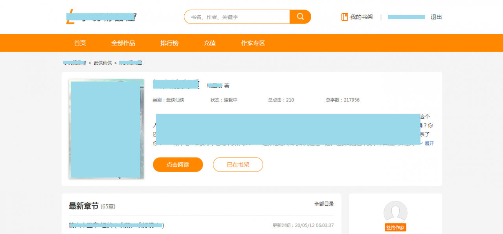Click the 武侠仙侠 breadcrumb link
Image resolution: width=503 pixels, height=234 pixels.
(103, 63)
